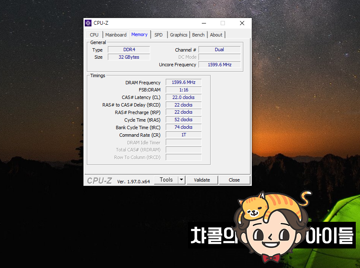Switch to the Mainboard tab
The width and height of the screenshot is (360, 268).
coord(116,35)
